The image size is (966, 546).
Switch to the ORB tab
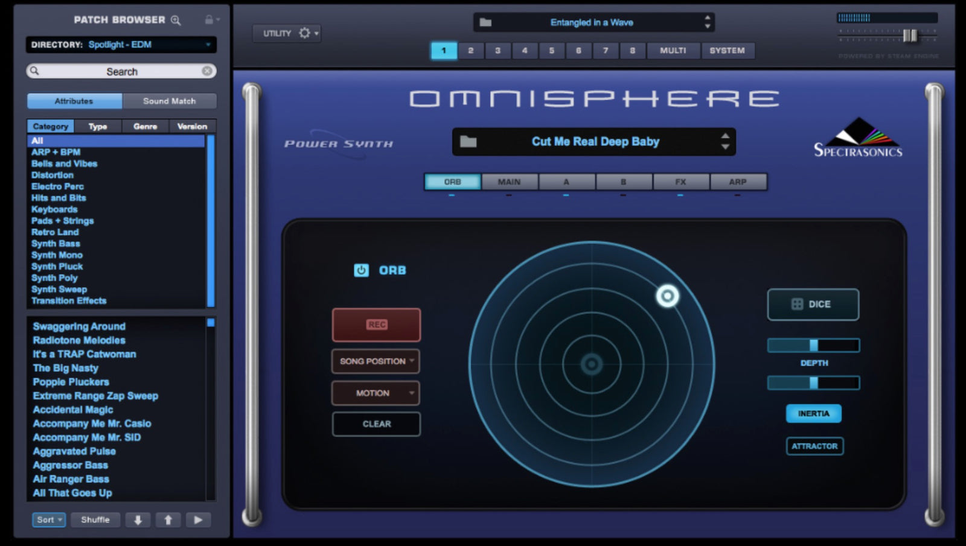pos(453,182)
